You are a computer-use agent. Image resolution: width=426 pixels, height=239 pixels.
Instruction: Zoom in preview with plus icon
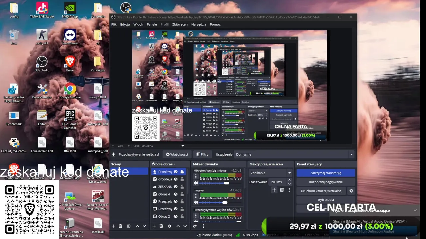click(x=129, y=146)
